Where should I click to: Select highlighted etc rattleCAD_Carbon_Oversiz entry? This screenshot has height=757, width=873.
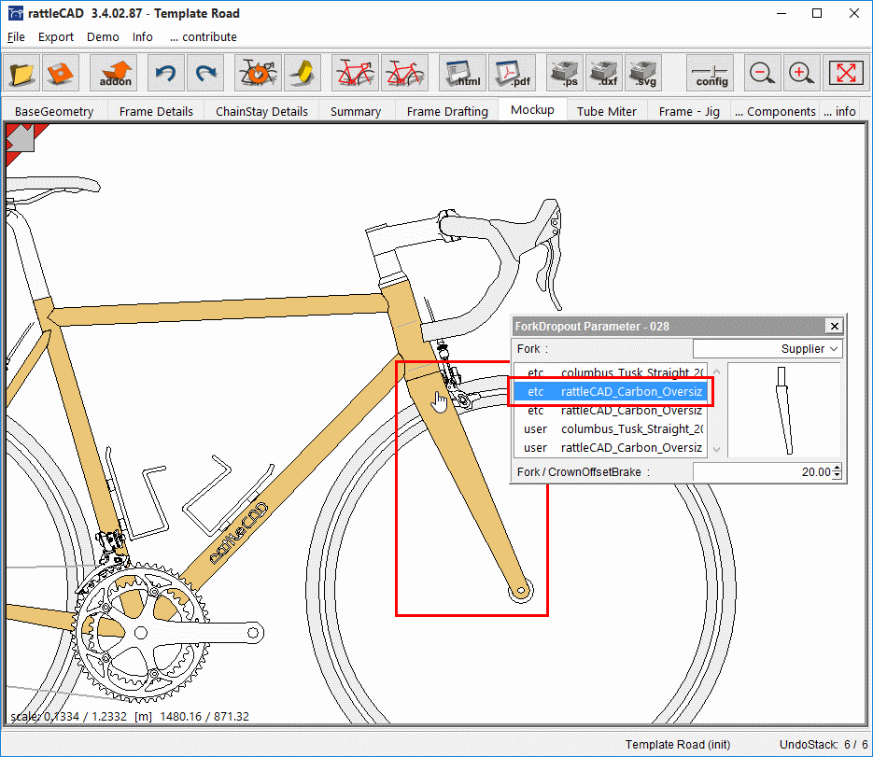pyautogui.click(x=612, y=391)
